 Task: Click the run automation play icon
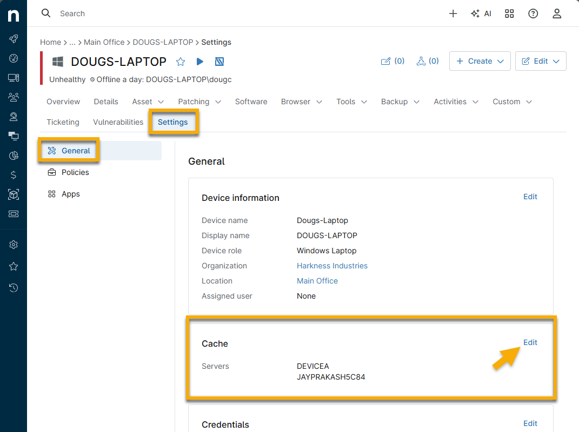[200, 62]
